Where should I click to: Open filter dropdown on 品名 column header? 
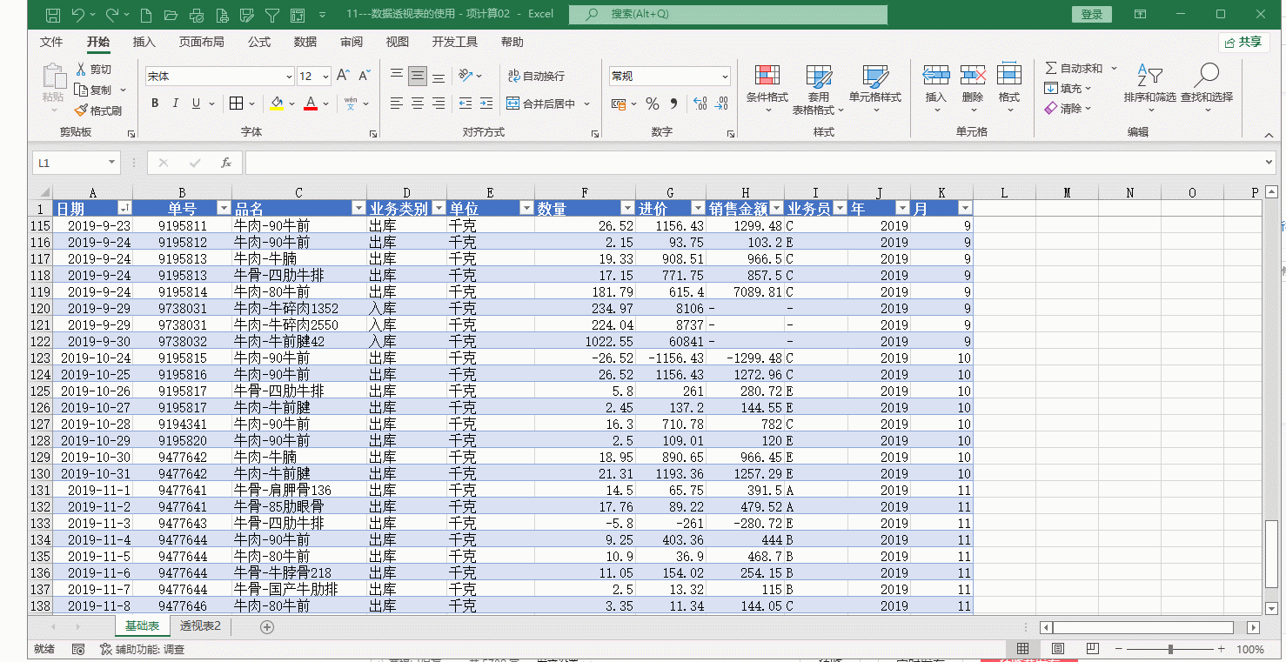tap(358, 209)
